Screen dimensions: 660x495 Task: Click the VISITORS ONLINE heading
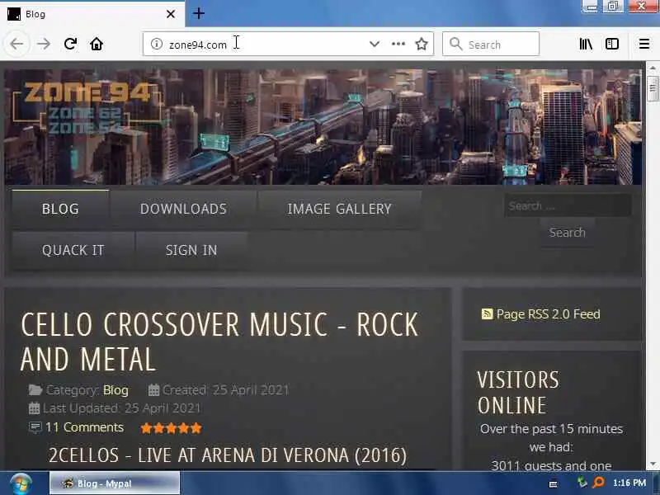519,393
